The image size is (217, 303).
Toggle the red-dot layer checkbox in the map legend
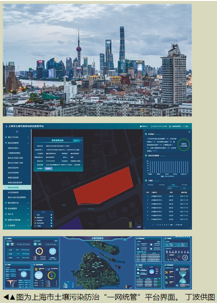52,220
